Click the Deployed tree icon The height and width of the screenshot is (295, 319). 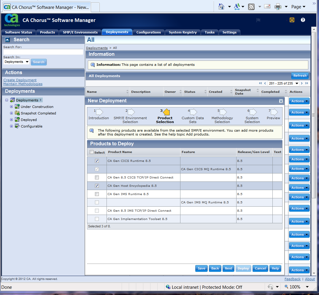pyautogui.click(x=17, y=119)
